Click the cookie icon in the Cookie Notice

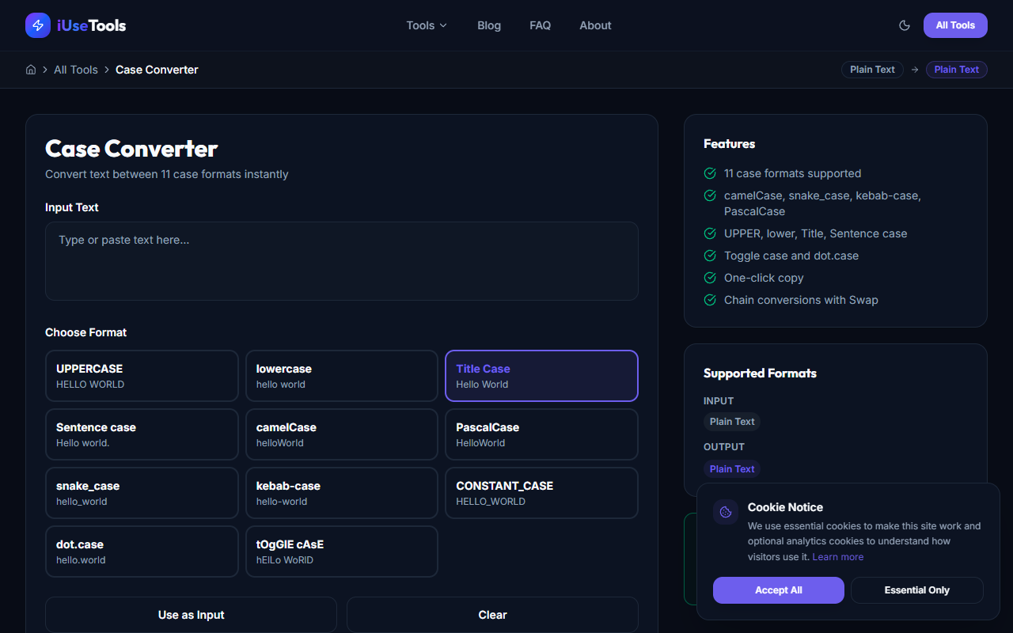725,511
